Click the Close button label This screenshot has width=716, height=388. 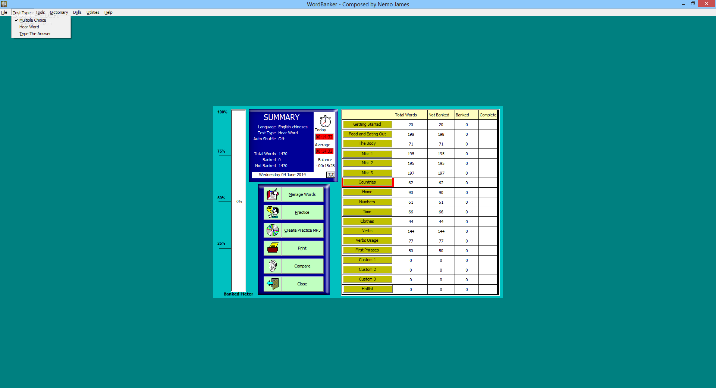click(x=302, y=284)
